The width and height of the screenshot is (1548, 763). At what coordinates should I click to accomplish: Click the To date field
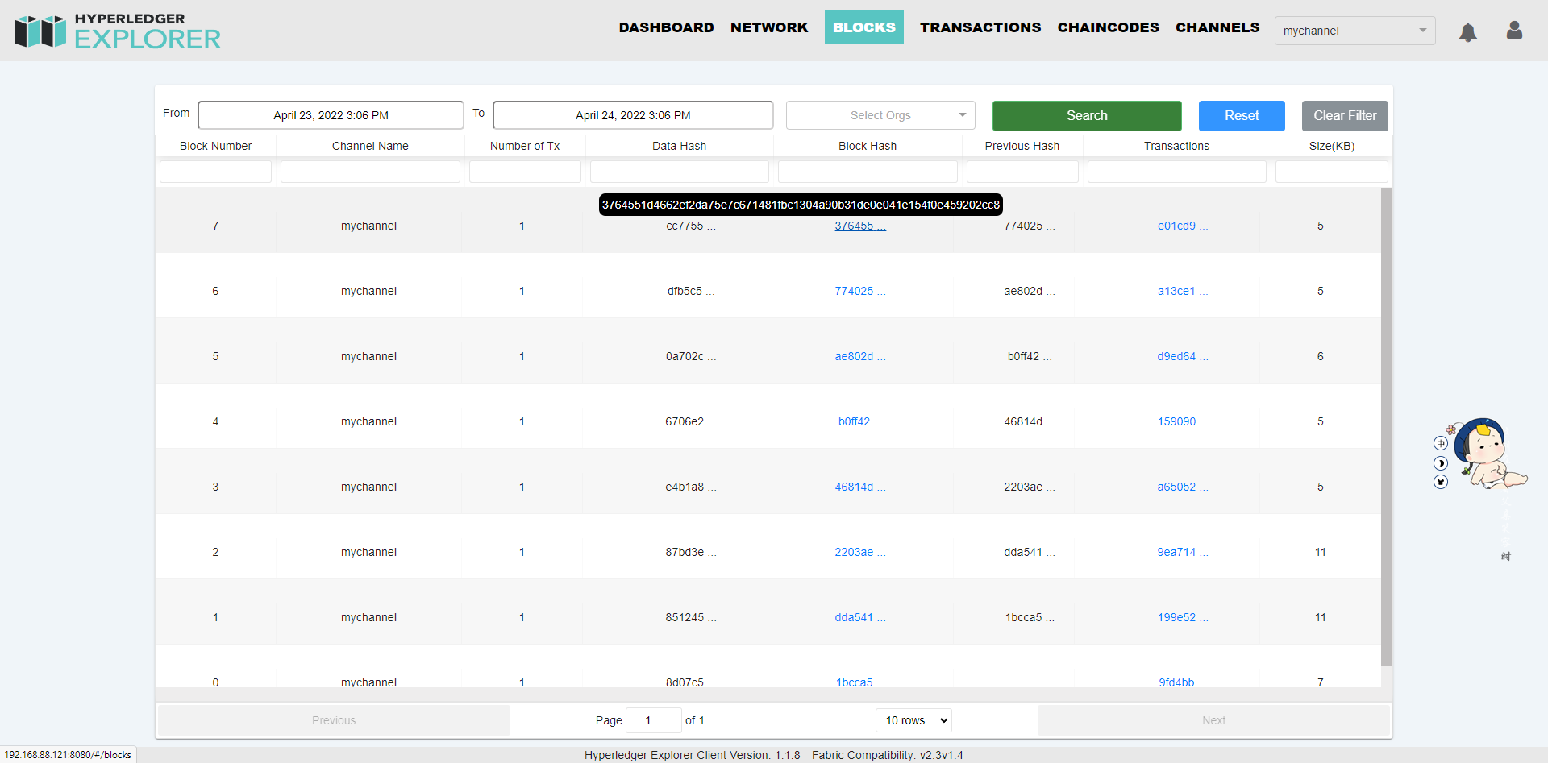633,115
